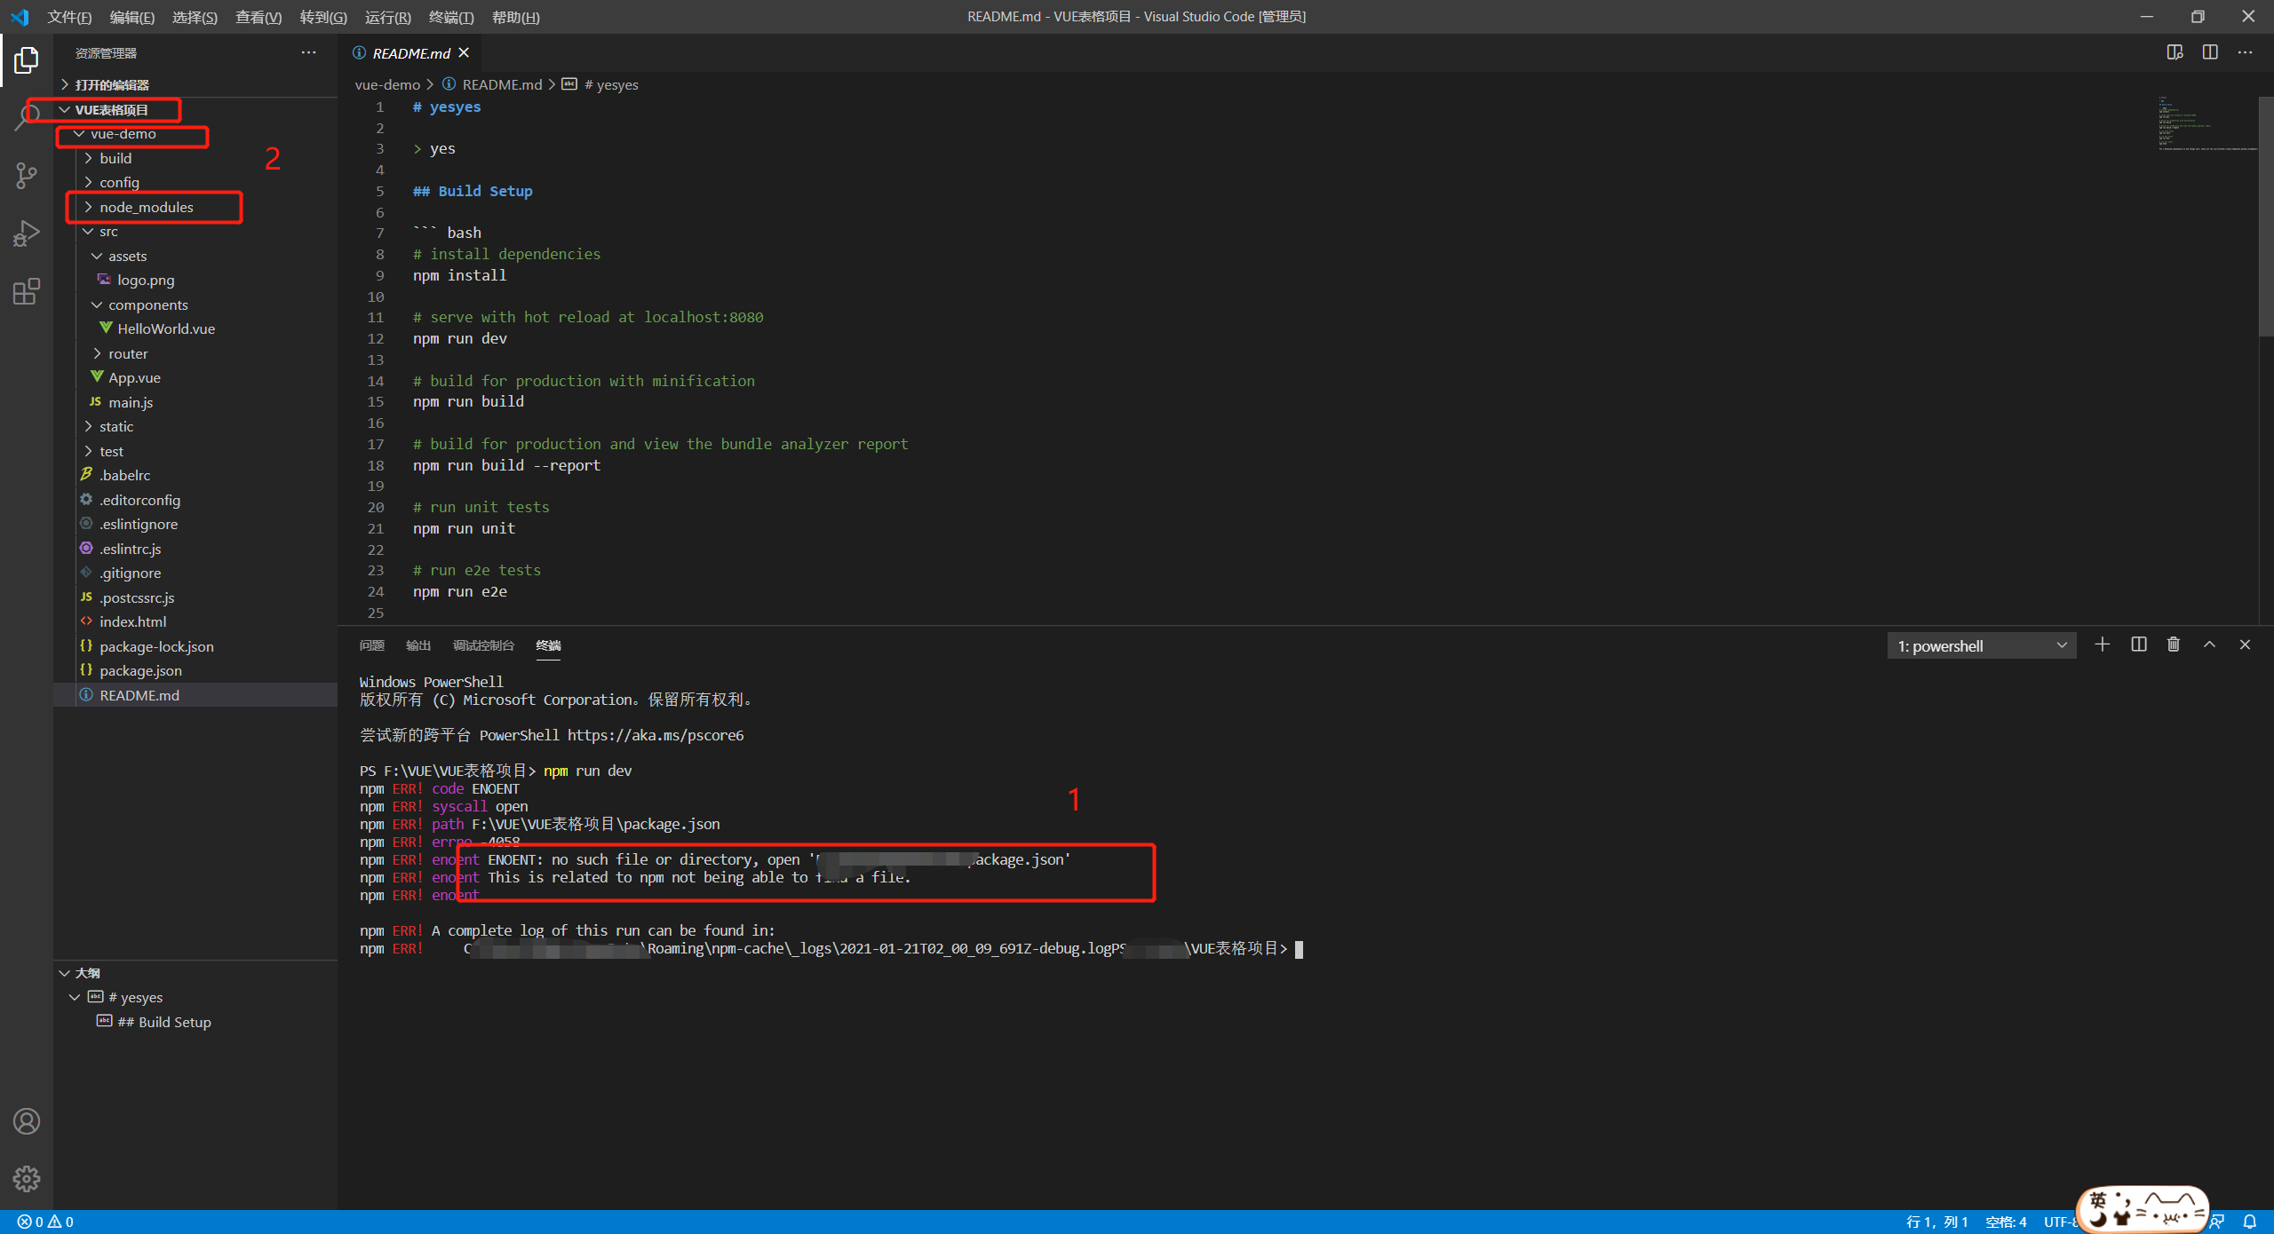Maximize the terminal panel size
The width and height of the screenshot is (2274, 1234).
click(x=2209, y=645)
